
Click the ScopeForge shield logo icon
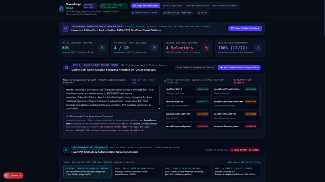tap(61, 9)
